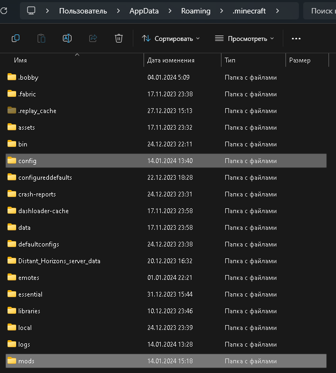The height and width of the screenshot is (373, 336).
Task: Select the config folder row
Action: 27,160
